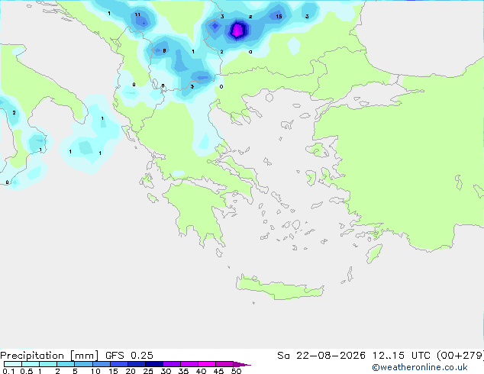Viewport: 484px width, 374px height.
Task: Click the magenta precipitation maximum cell
Action: (x=237, y=31)
